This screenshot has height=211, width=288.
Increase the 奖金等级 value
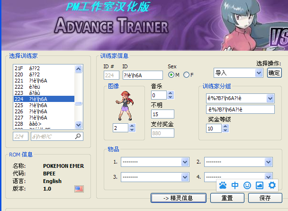click(x=225, y=126)
